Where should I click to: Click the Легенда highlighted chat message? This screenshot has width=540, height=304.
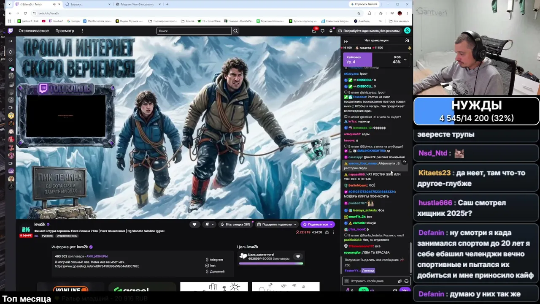point(368,271)
